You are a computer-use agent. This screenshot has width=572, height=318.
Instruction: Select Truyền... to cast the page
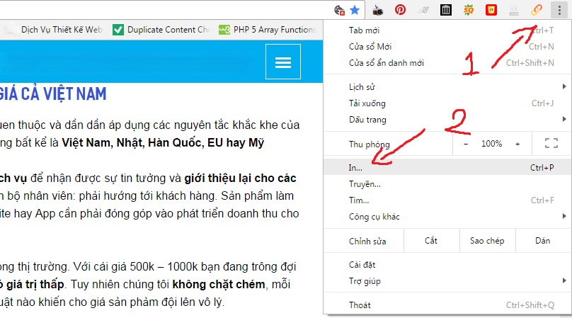click(x=447, y=184)
